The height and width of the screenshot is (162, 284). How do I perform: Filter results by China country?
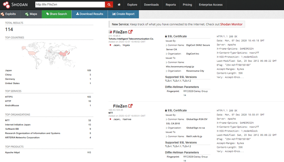(8, 75)
